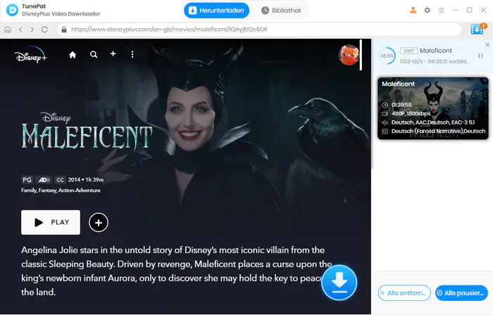Click the Deutsch (Forced Narrative) subtitle line
The height and width of the screenshot is (315, 493).
[x=438, y=131]
